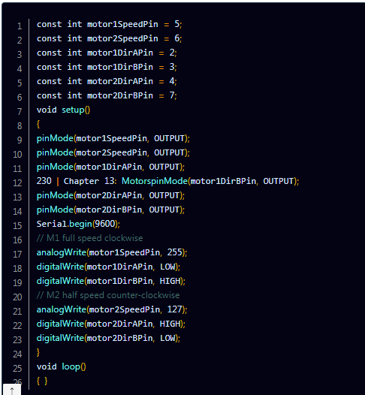The width and height of the screenshot is (365, 395).
Task: Place cursor on motor2SpeedPin declaration line 2
Action: pyautogui.click(x=110, y=38)
